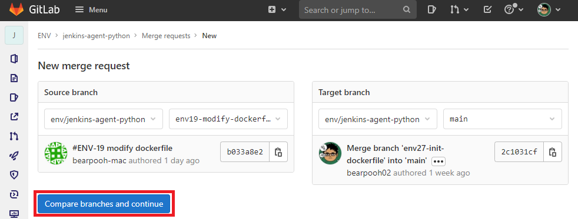Image resolution: width=578 pixels, height=219 pixels.
Task: Expand target branch main dropdown
Action: [x=503, y=119]
